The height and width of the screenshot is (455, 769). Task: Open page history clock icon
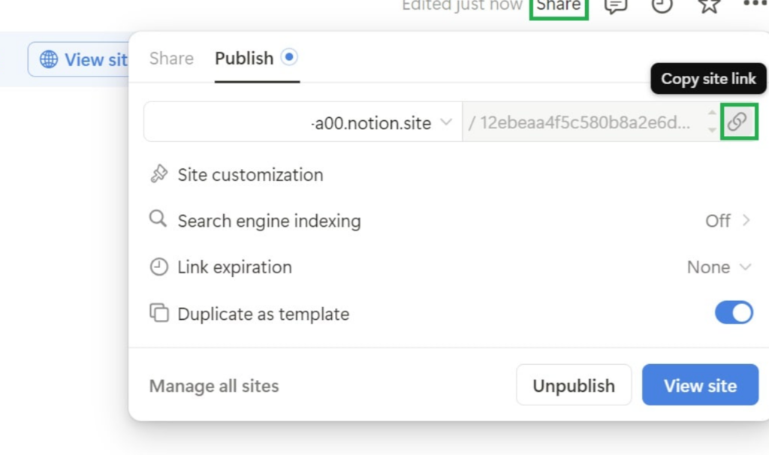pos(662,6)
